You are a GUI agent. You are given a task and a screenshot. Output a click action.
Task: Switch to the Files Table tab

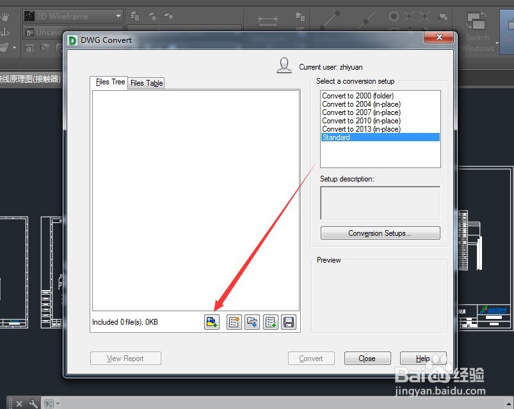click(146, 83)
